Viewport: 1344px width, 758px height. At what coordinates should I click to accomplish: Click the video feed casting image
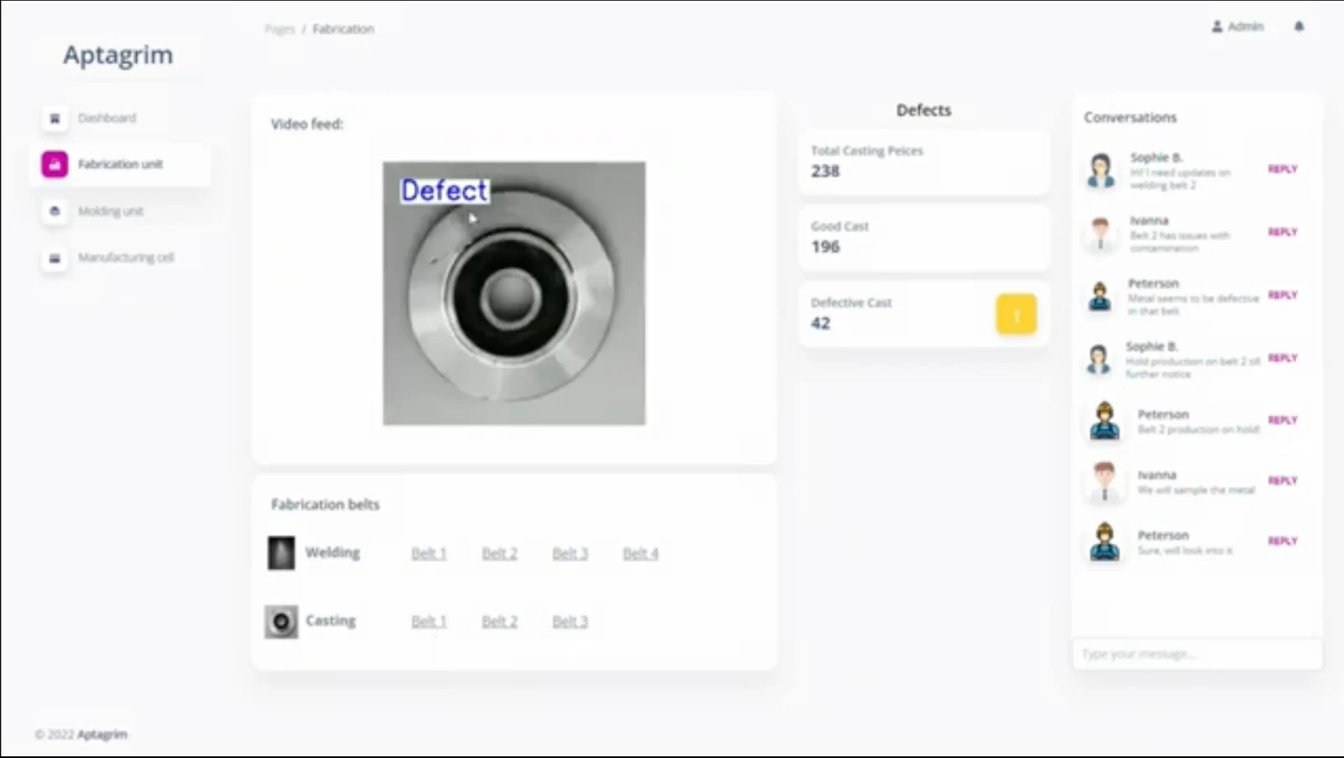[514, 293]
